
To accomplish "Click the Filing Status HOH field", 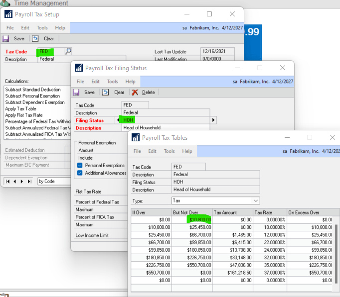I will click(166, 120).
